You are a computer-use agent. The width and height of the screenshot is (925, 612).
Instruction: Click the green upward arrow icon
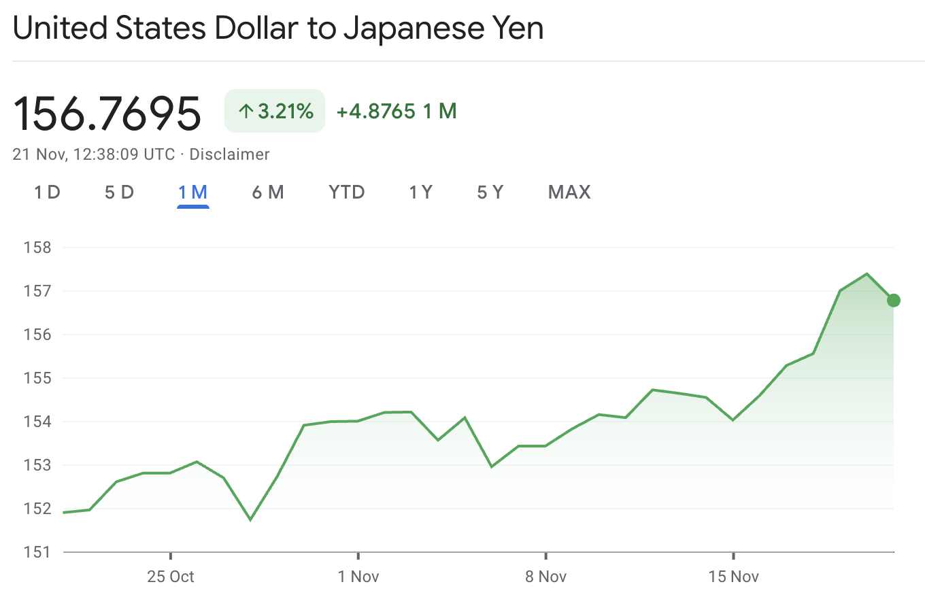tap(246, 110)
